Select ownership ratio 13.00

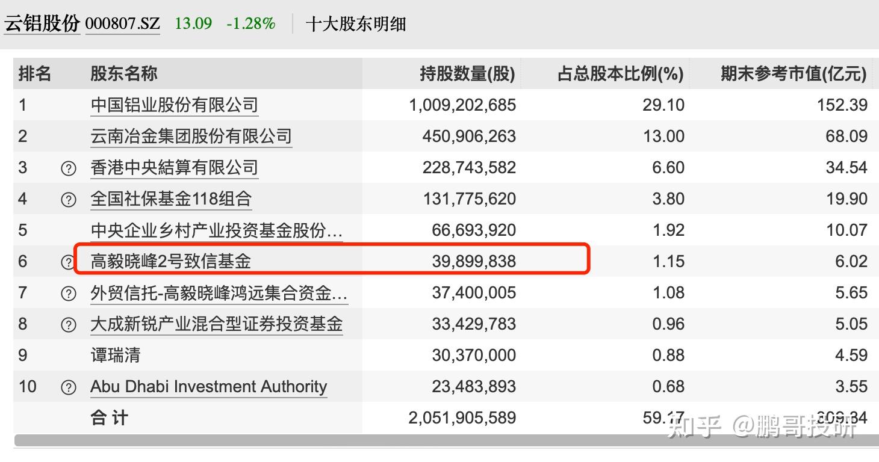pos(663,137)
